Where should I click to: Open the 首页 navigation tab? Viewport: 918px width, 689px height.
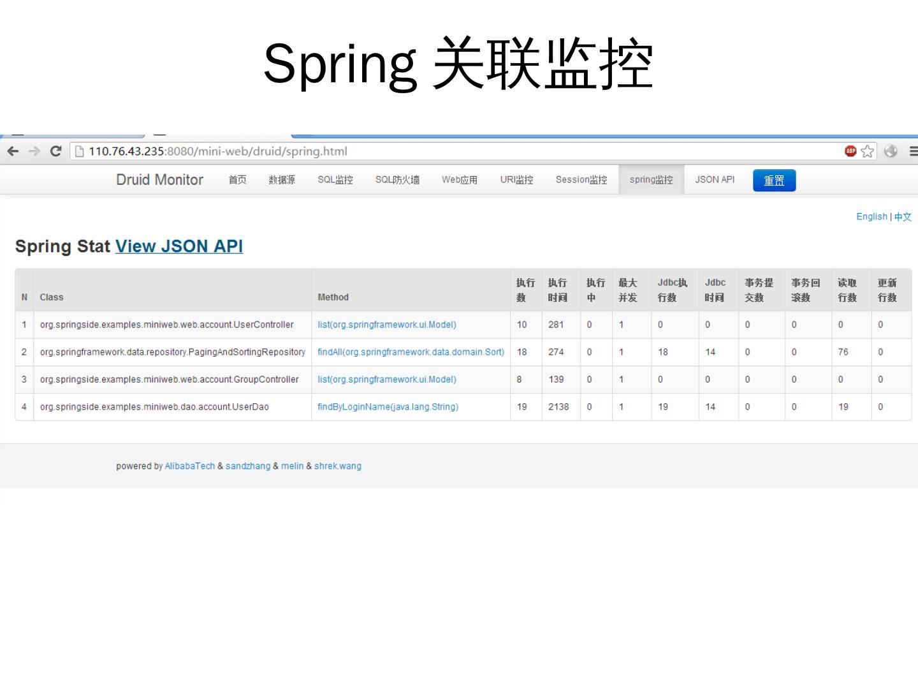coord(237,180)
